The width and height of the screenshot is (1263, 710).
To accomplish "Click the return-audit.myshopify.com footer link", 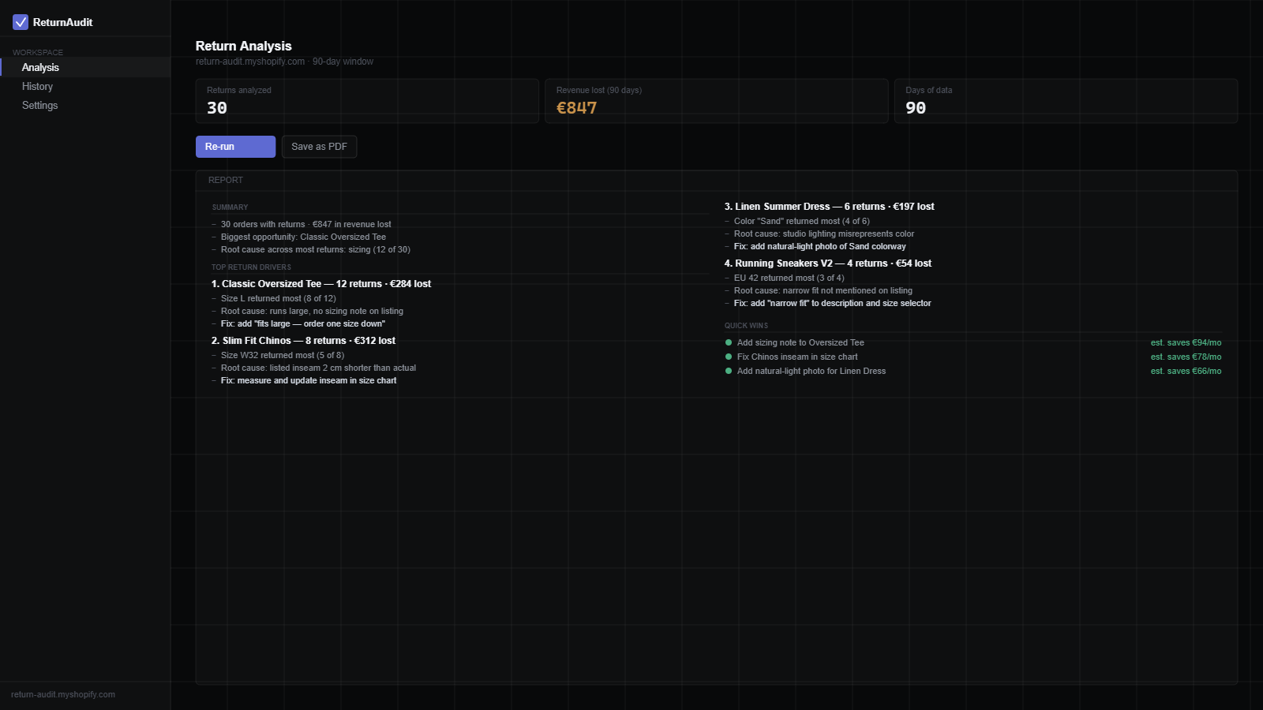I will (63, 694).
